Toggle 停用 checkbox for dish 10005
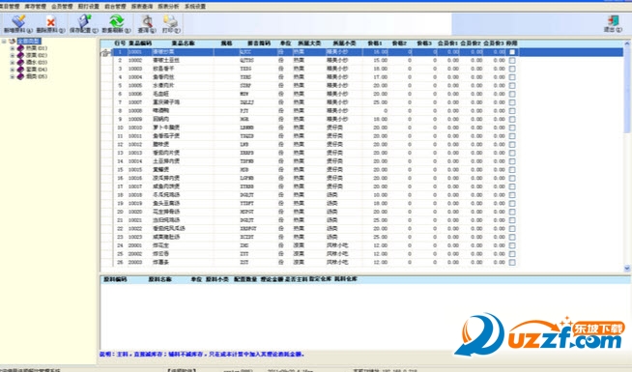The image size is (632, 372). (x=512, y=86)
